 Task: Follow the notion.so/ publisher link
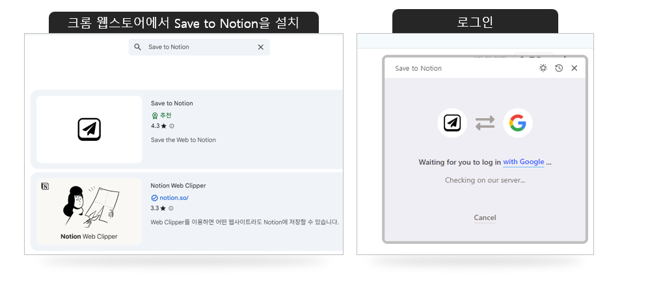(x=174, y=198)
